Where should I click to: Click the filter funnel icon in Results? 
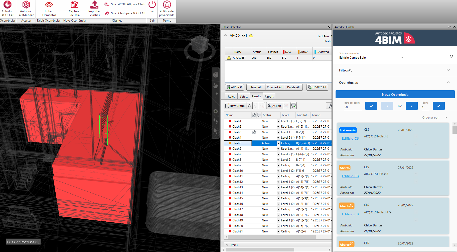329,106
